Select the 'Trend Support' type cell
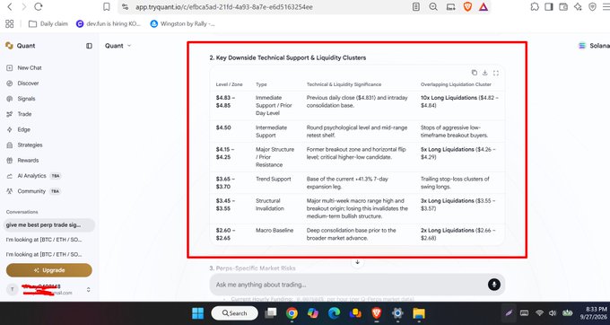The image size is (610, 325). (x=273, y=179)
